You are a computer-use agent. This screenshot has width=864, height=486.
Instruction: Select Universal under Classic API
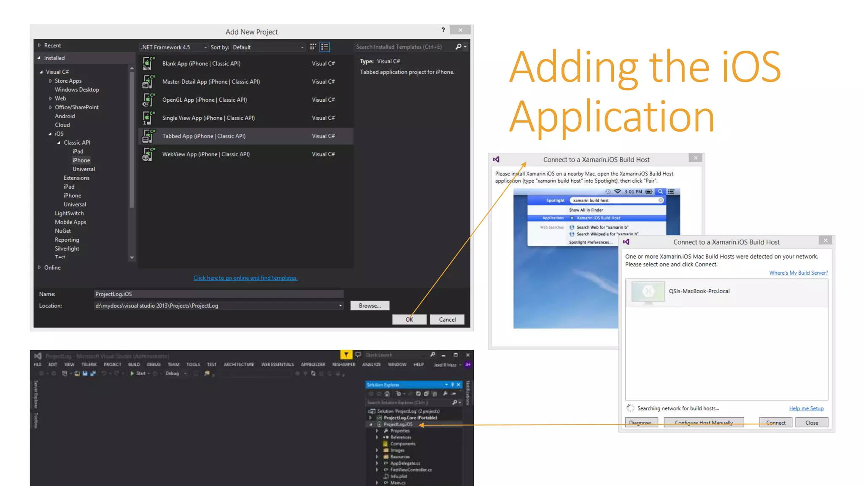pyautogui.click(x=84, y=169)
